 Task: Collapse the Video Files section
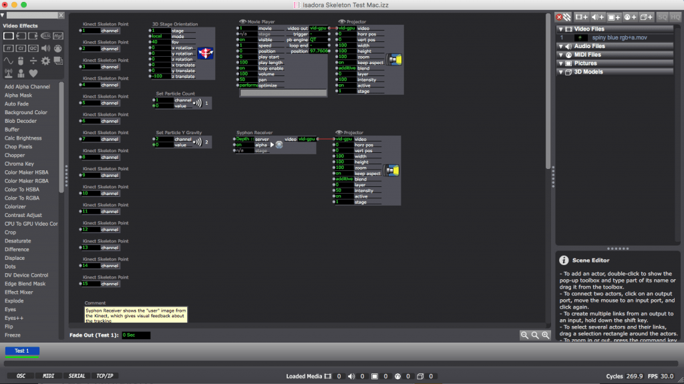(561, 29)
